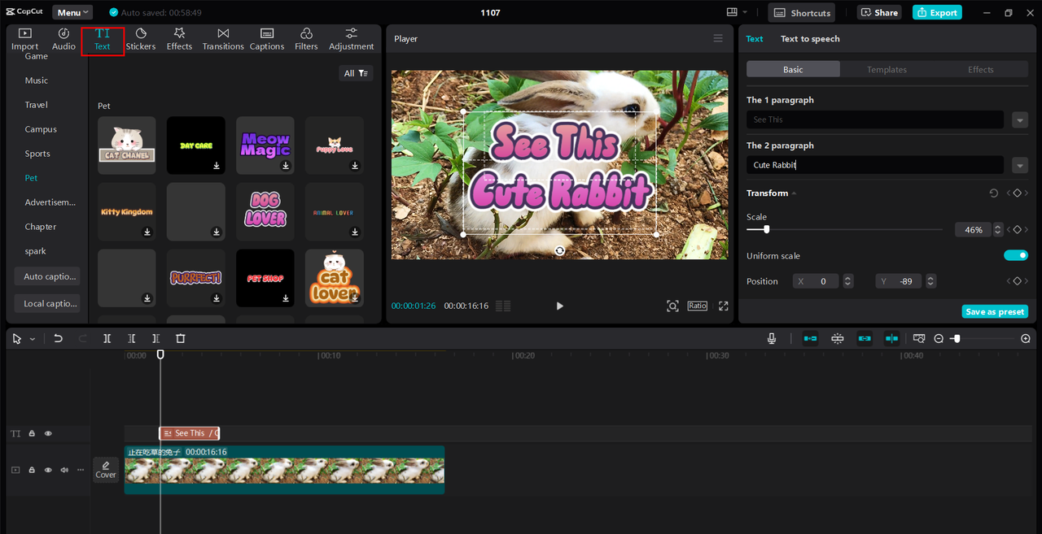Click the rotate handle below text box
The image size is (1042, 534).
[x=560, y=250]
